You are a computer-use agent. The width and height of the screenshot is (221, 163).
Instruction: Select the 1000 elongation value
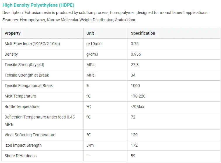[135, 86]
